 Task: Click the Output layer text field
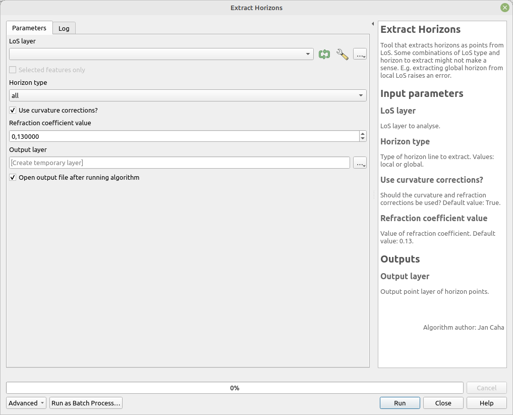[179, 163]
